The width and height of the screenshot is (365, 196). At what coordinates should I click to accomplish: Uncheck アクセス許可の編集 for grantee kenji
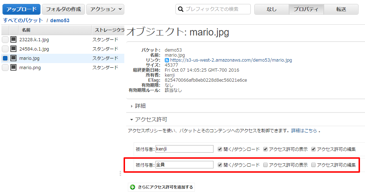pyautogui.click(x=313, y=149)
